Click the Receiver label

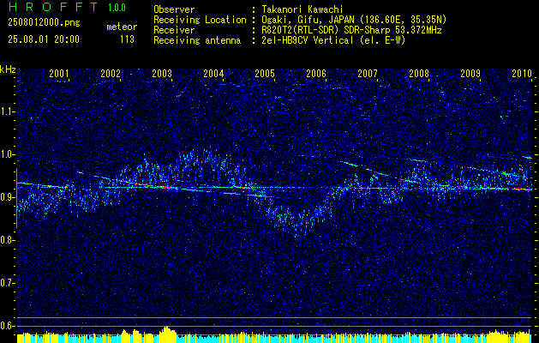174,30
